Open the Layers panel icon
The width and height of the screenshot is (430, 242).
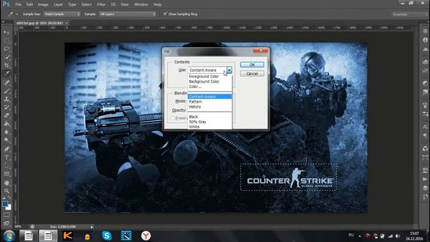coord(425,188)
